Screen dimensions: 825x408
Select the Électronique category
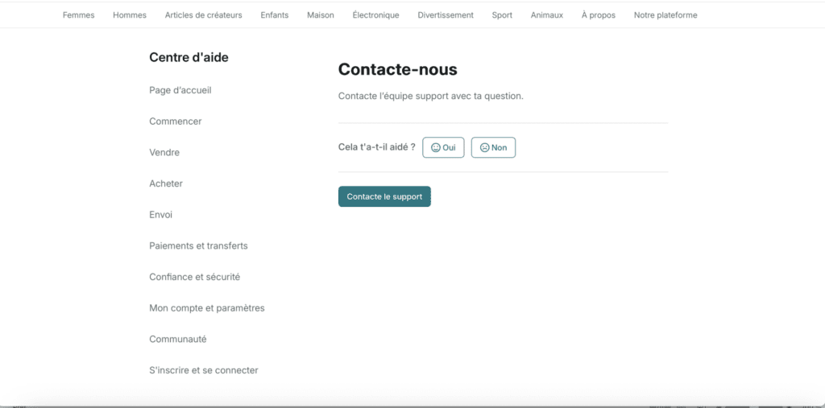(375, 15)
